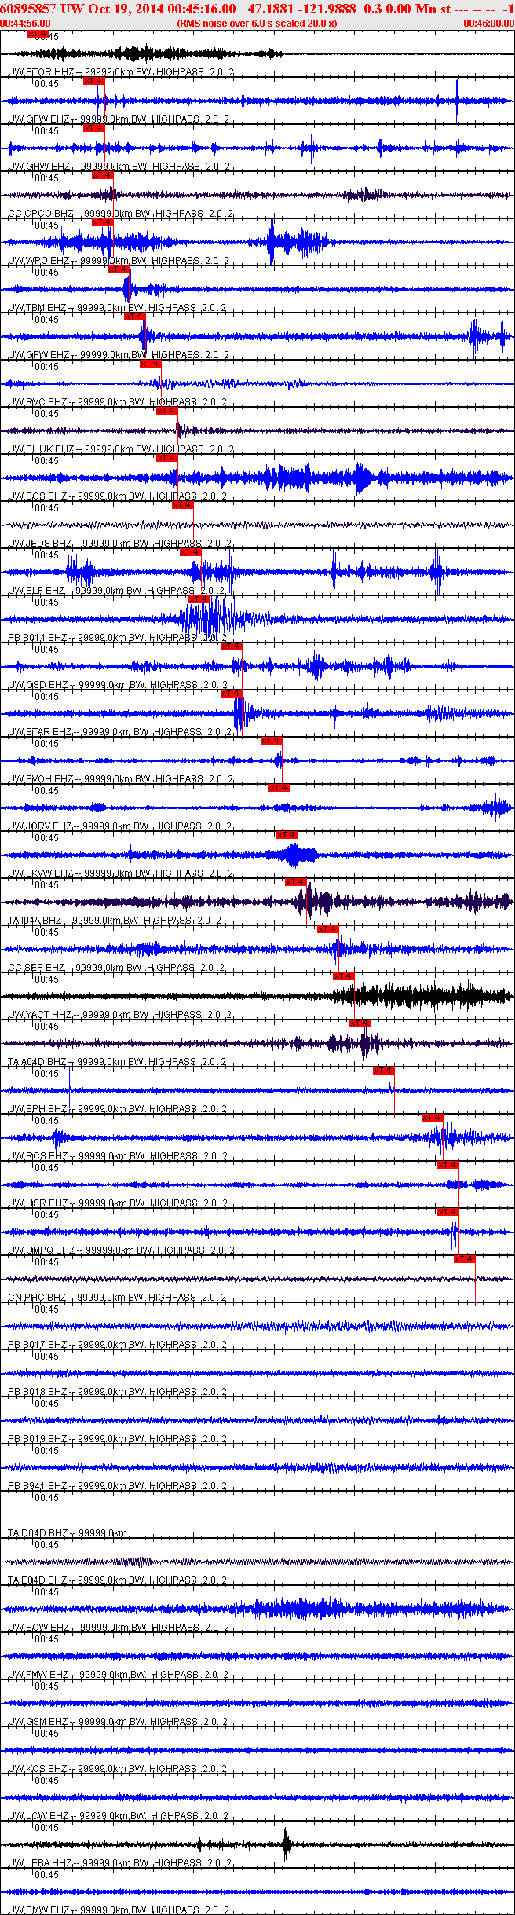
Task: Click the event ID 60895857 in the header
Action: tap(28, 9)
